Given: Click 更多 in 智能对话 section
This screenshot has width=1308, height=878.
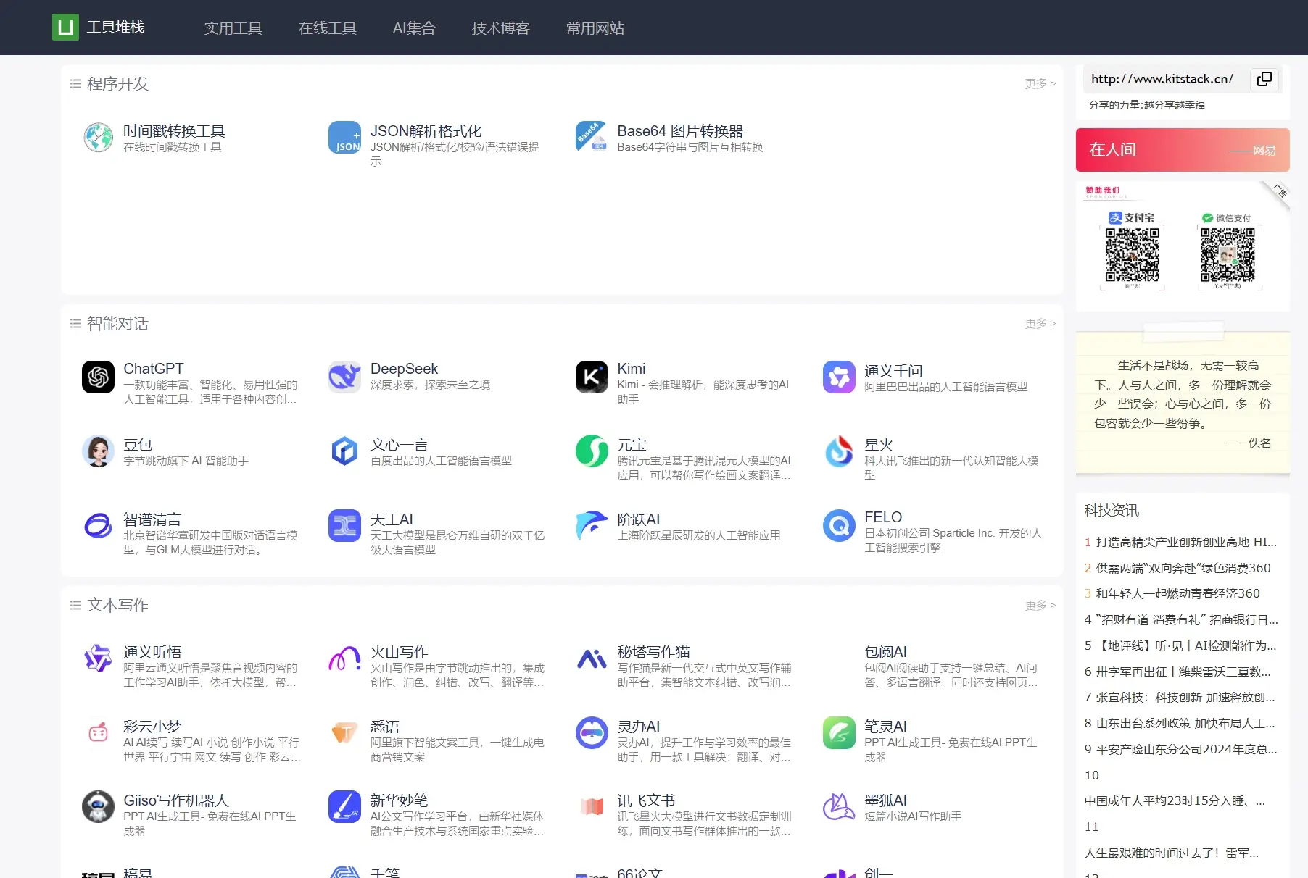Looking at the screenshot, I should [1040, 323].
